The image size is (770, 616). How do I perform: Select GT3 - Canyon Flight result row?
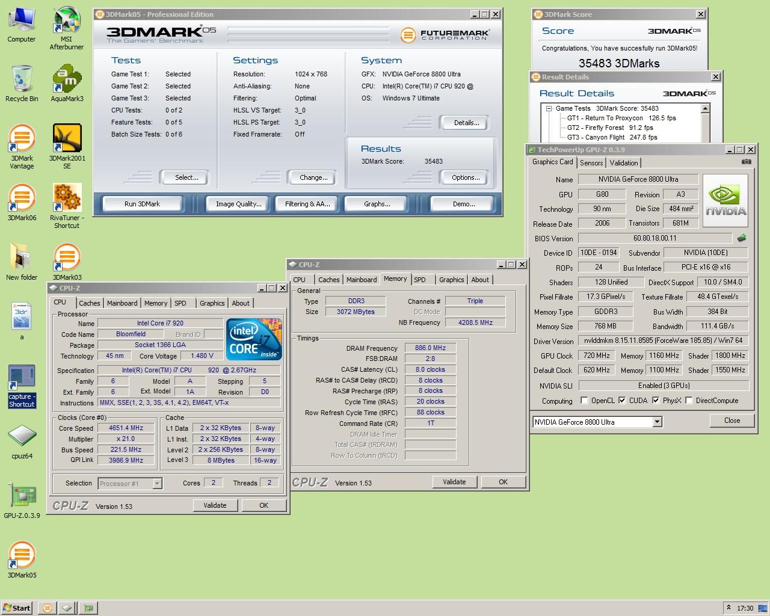coord(612,138)
